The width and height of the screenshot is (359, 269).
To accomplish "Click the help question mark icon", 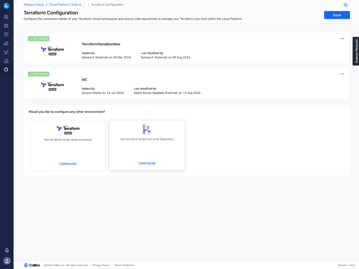I will coord(346,5).
